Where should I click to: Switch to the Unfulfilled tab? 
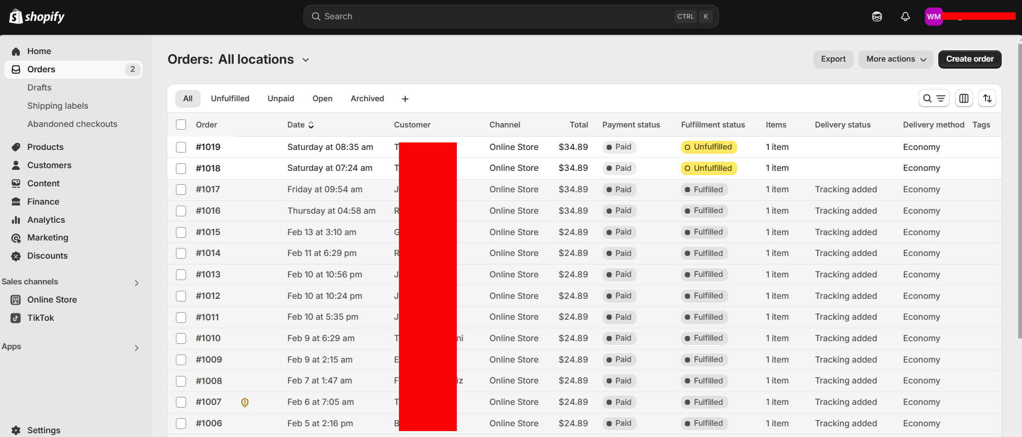pyautogui.click(x=230, y=99)
